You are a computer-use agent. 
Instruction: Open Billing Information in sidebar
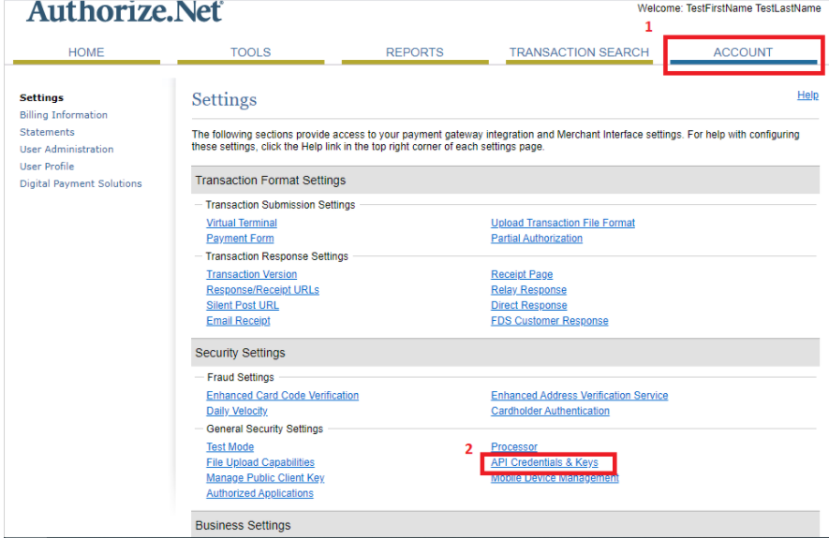[x=64, y=114]
